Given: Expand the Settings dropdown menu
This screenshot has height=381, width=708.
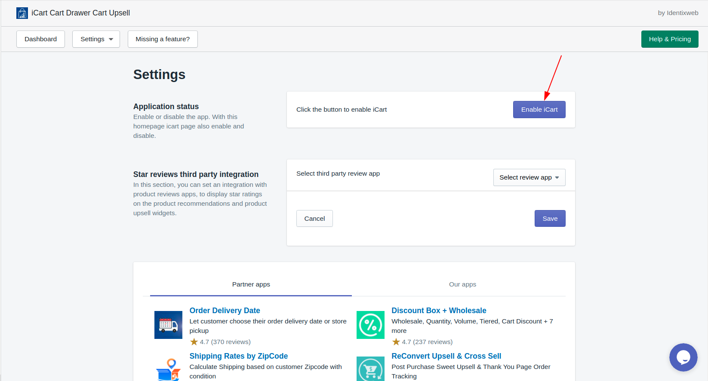Looking at the screenshot, I should 96,39.
